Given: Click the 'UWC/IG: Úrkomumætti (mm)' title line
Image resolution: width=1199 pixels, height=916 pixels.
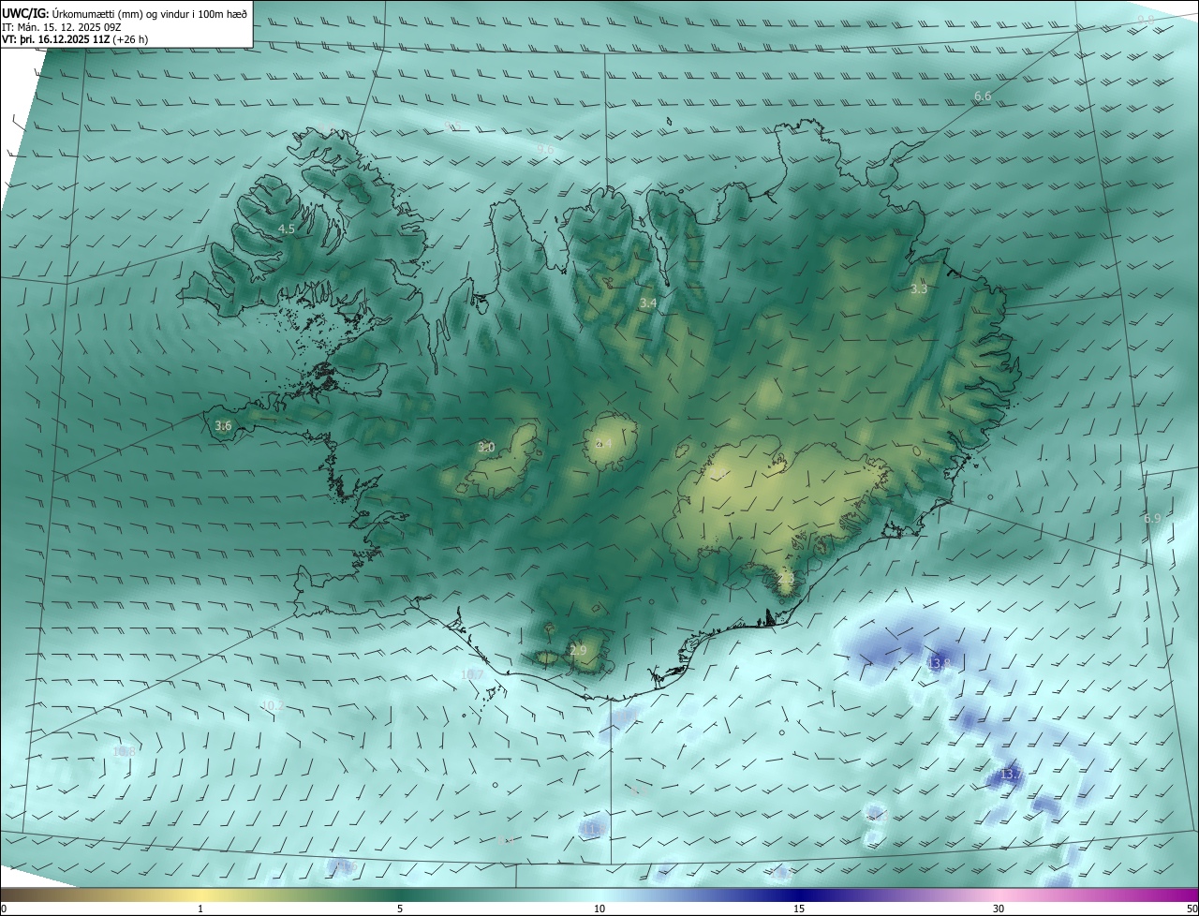Looking at the screenshot, I should 125,14.
